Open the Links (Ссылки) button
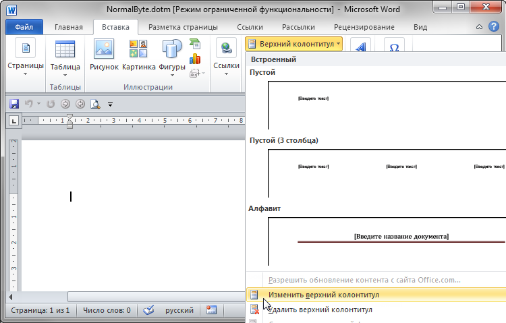 click(x=226, y=57)
